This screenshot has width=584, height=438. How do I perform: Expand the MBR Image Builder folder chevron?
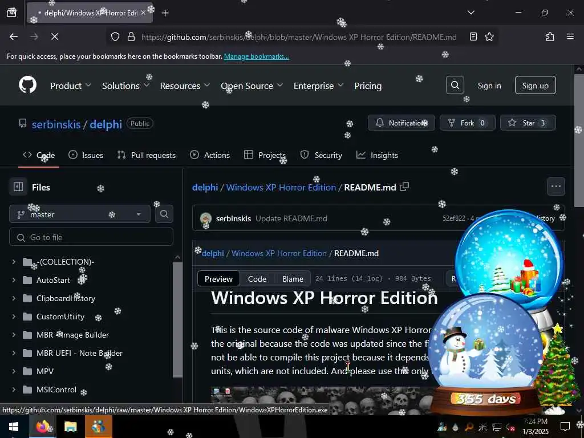[x=14, y=335]
